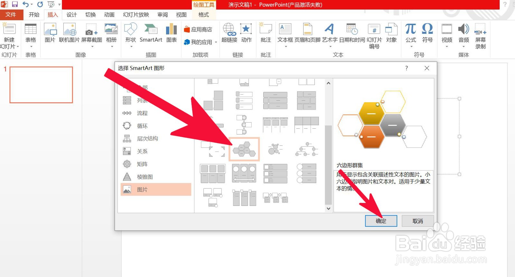The image size is (515, 277).
Task: Select the 图片 category
Action: (156, 189)
